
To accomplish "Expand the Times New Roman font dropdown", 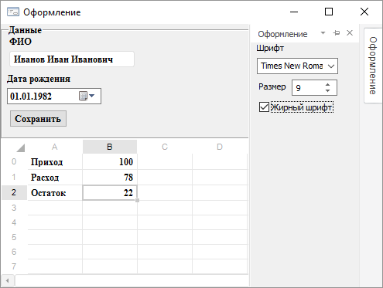I will [x=331, y=66].
